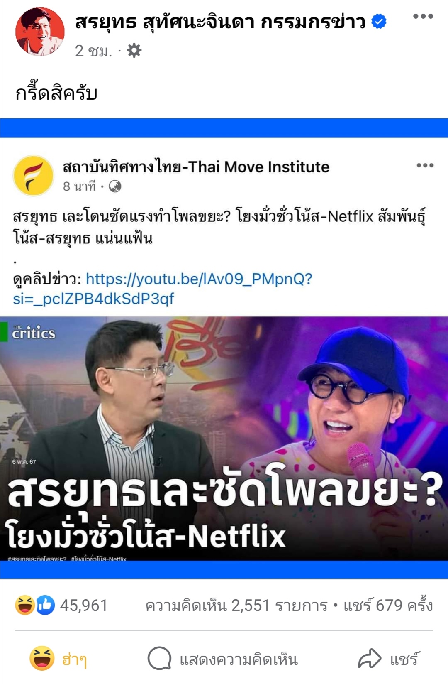Screen dimensions: 448x684
Task: Open Thai Move Institute page logo
Action: click(34, 176)
